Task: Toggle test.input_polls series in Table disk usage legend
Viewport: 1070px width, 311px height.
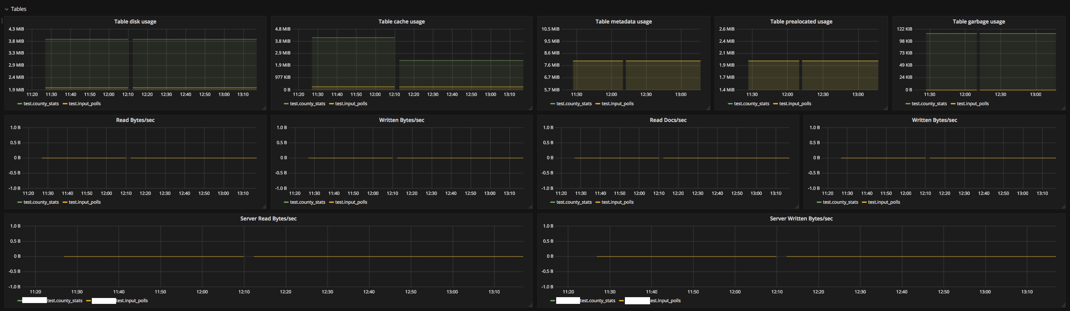Action: tap(85, 104)
